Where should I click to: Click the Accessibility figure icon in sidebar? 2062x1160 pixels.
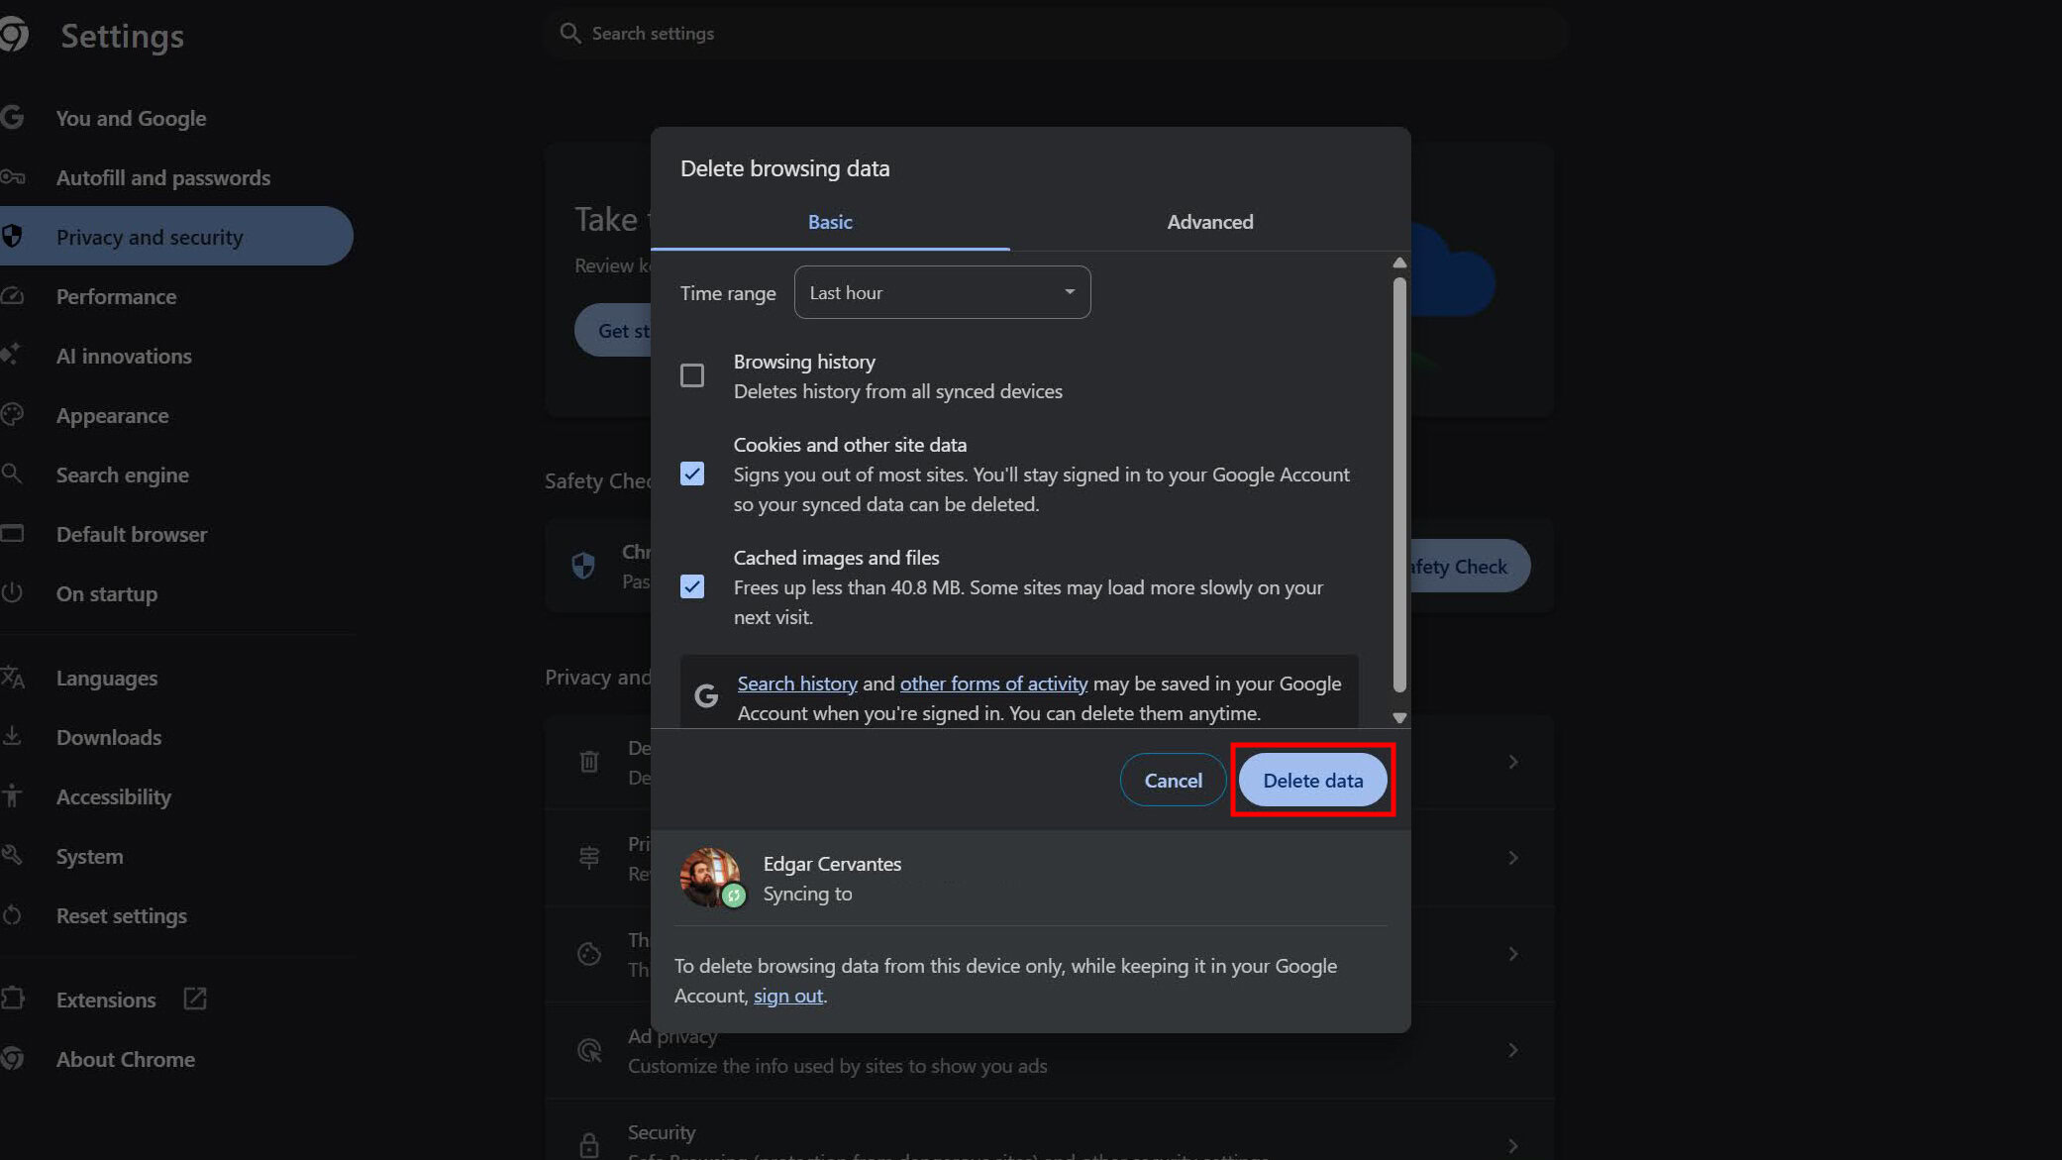tap(12, 795)
